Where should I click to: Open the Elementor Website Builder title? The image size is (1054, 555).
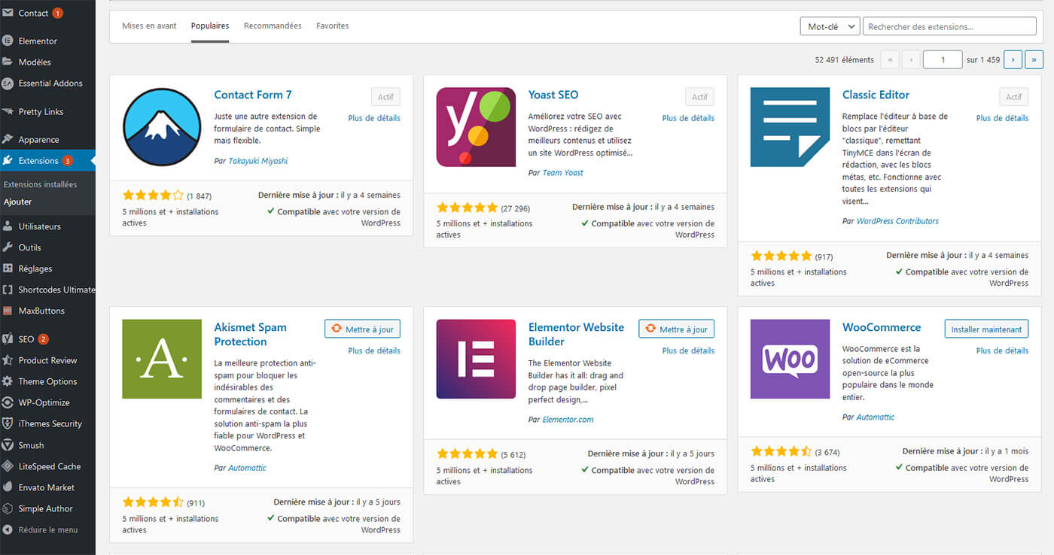click(x=576, y=334)
